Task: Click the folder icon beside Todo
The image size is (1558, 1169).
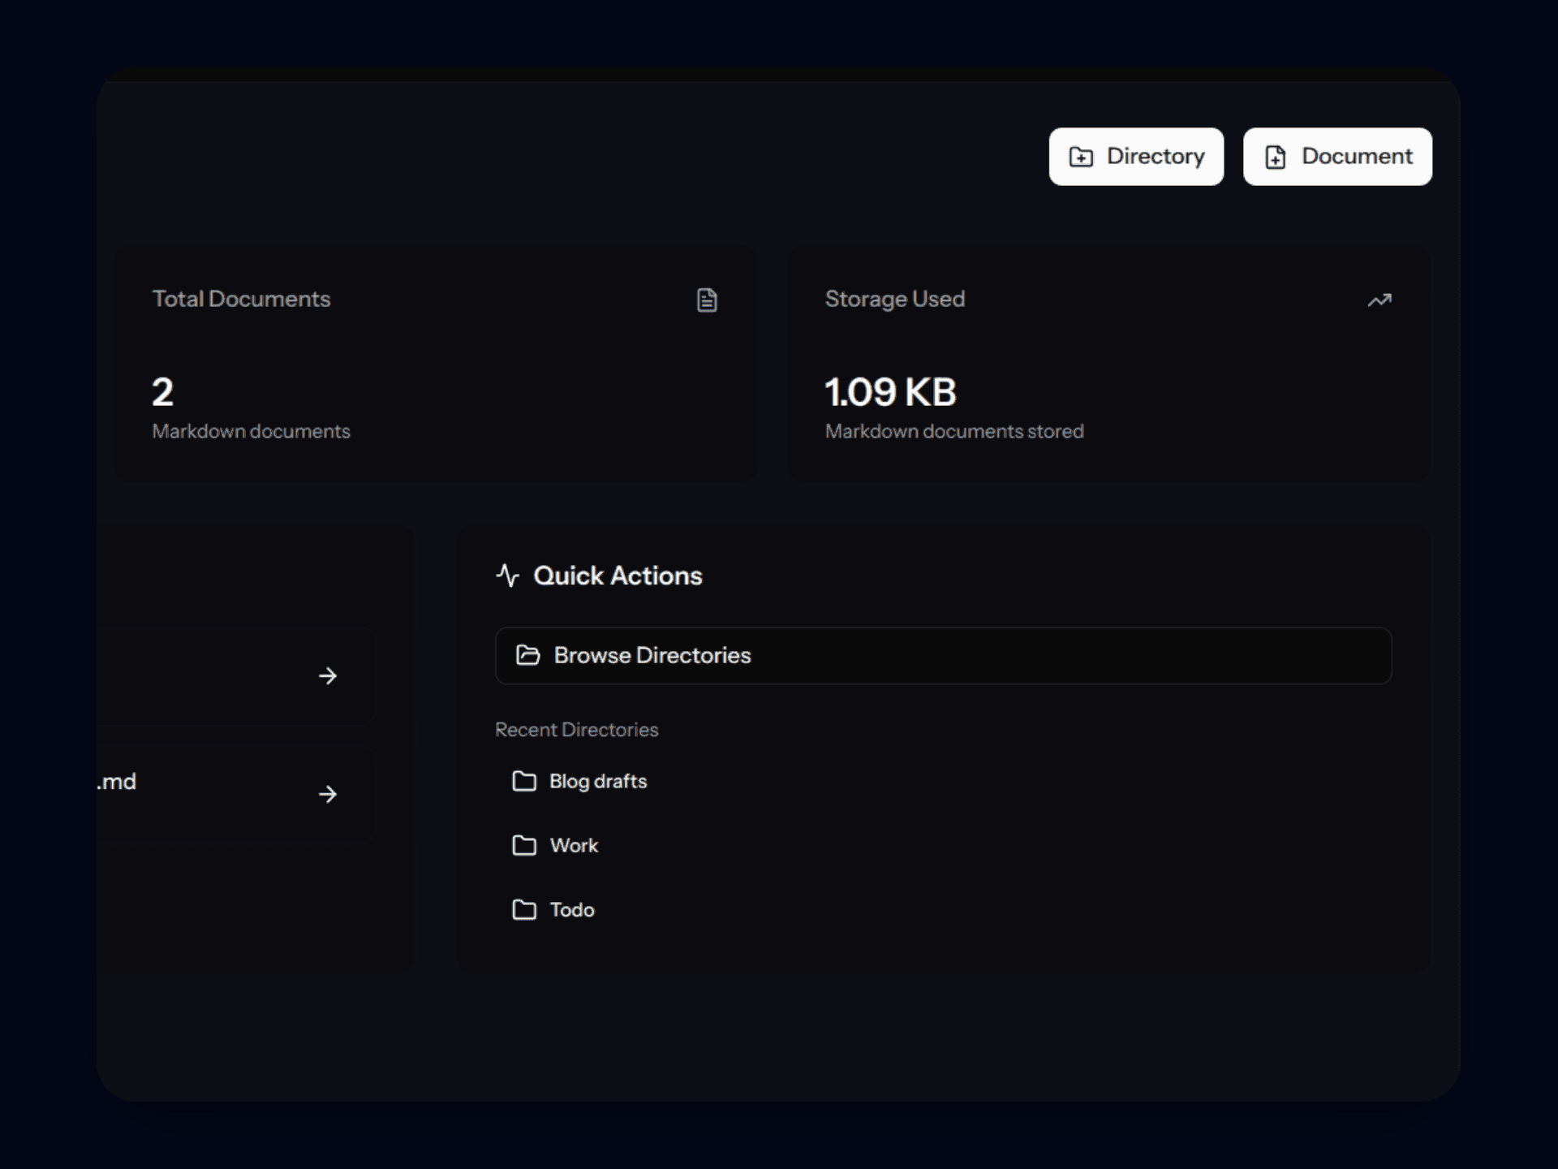Action: click(524, 910)
